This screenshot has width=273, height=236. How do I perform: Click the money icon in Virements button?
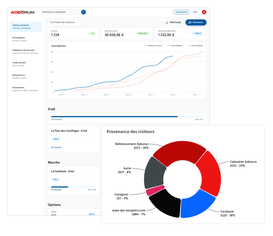[x=190, y=22]
